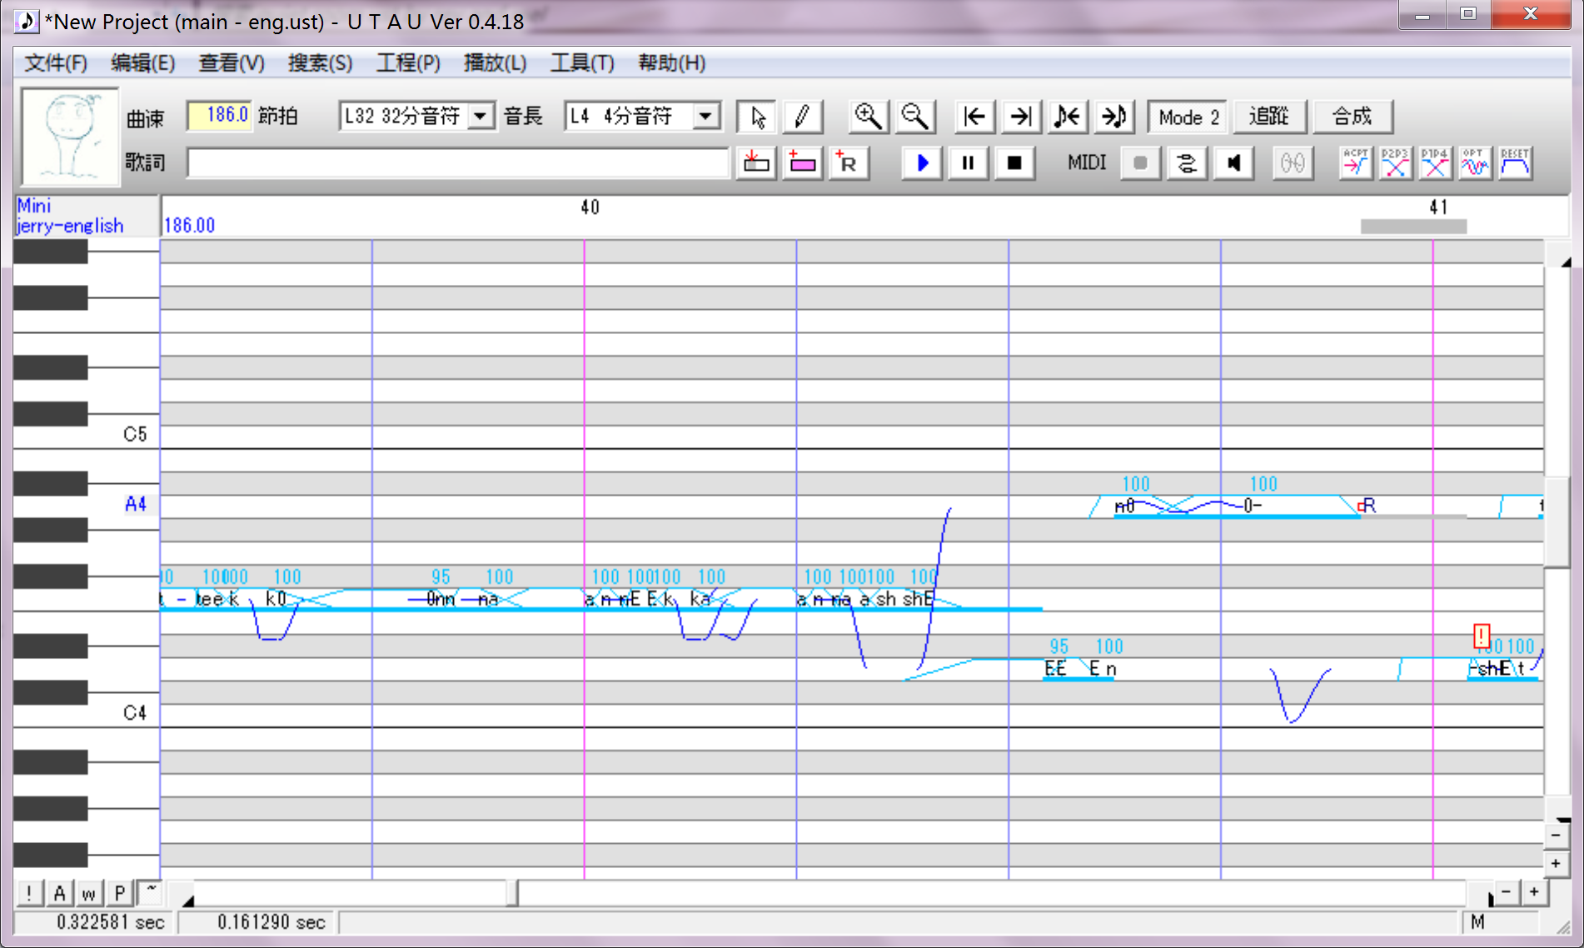1584x948 pixels.
Task: Click the arrow-into-note toolbar icon
Action: (1114, 117)
